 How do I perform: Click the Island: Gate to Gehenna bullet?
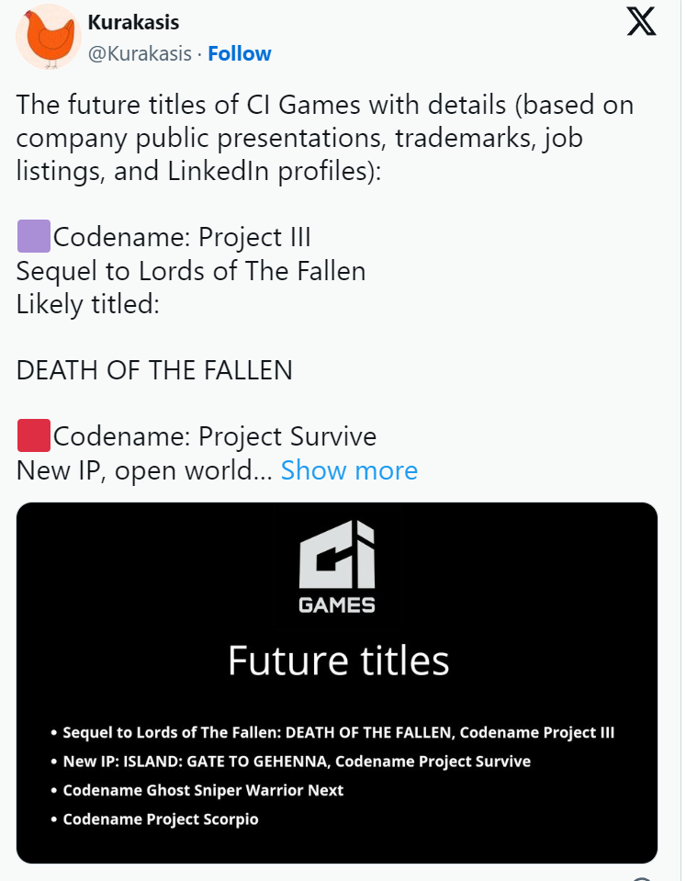coord(290,762)
